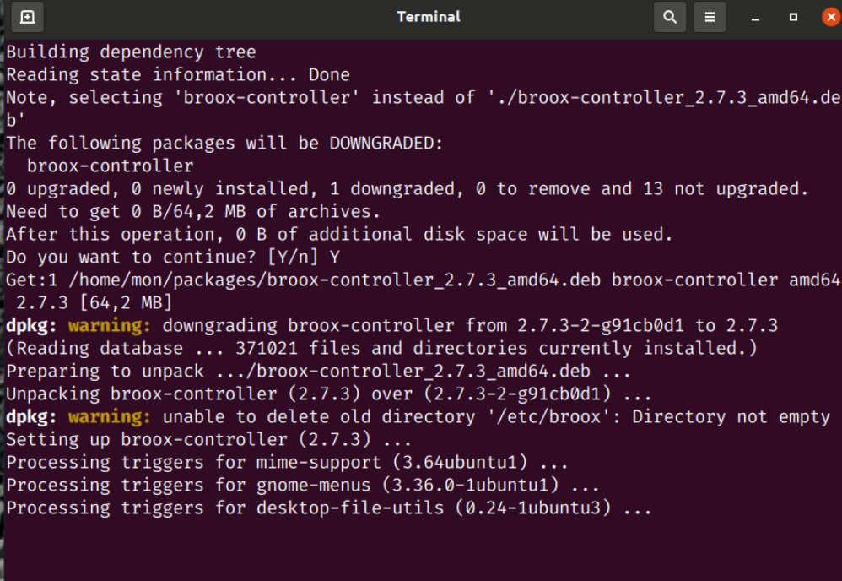Maximize the Terminal window
The image size is (842, 581).
click(793, 17)
